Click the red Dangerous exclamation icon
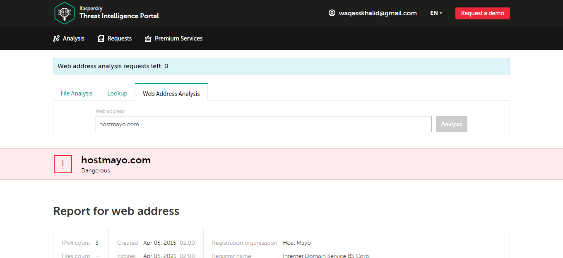The height and width of the screenshot is (258, 563). (x=63, y=164)
